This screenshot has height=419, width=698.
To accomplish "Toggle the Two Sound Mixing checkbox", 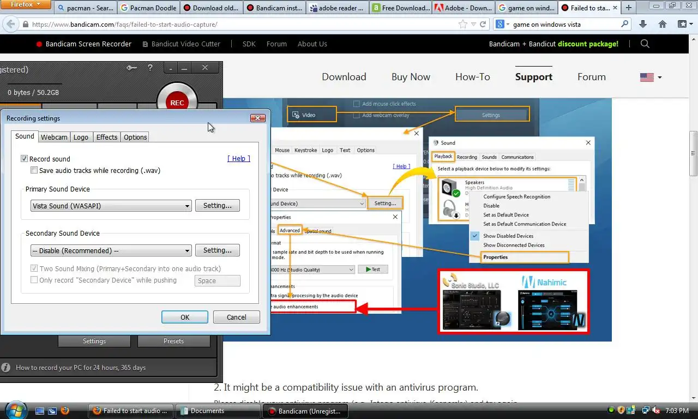I will (34, 268).
